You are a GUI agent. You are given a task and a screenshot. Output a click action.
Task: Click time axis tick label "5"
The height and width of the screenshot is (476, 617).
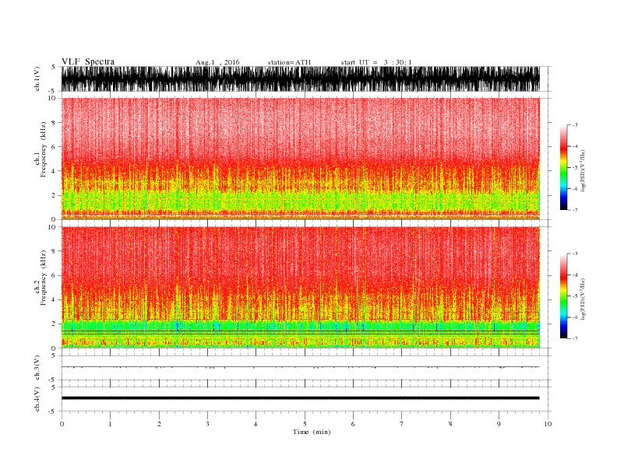(x=305, y=424)
